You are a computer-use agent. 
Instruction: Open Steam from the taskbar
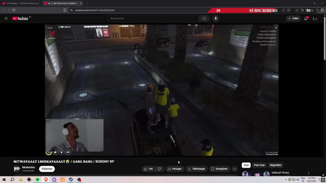tap(71, 180)
